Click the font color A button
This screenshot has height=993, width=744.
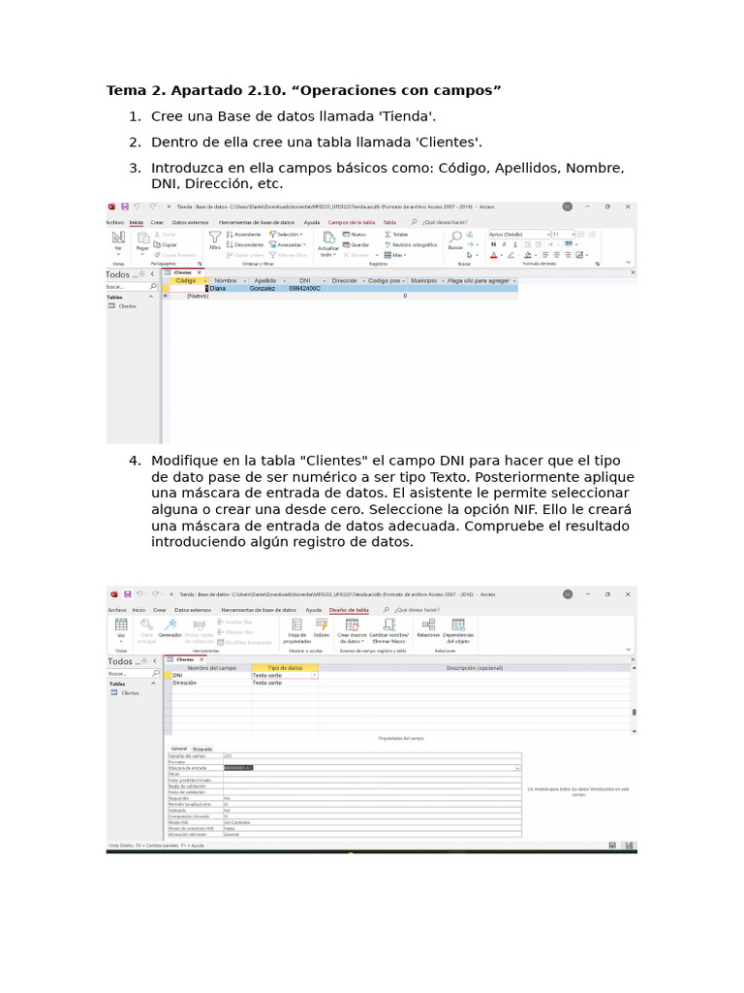[494, 255]
